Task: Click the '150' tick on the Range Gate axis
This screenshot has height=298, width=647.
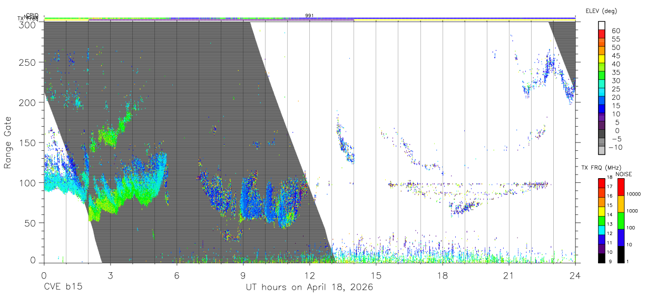Action: [x=27, y=142]
